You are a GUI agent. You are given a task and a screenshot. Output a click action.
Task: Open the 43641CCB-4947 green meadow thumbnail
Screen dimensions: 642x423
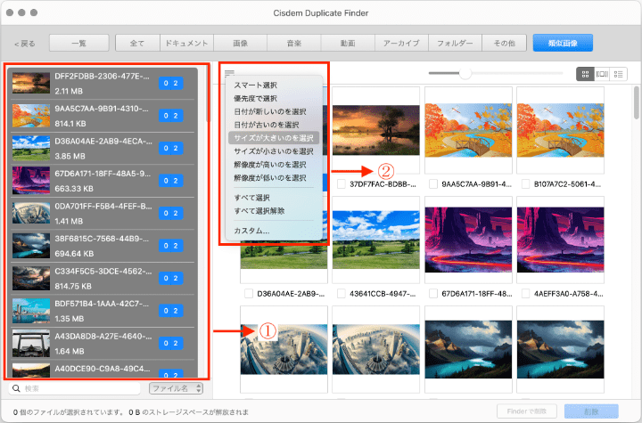(376, 240)
